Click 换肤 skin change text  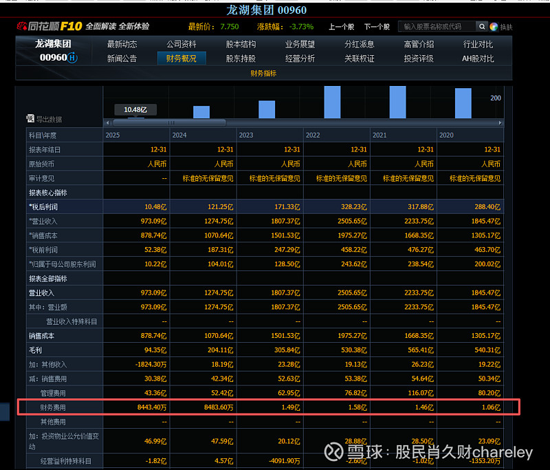point(506,27)
